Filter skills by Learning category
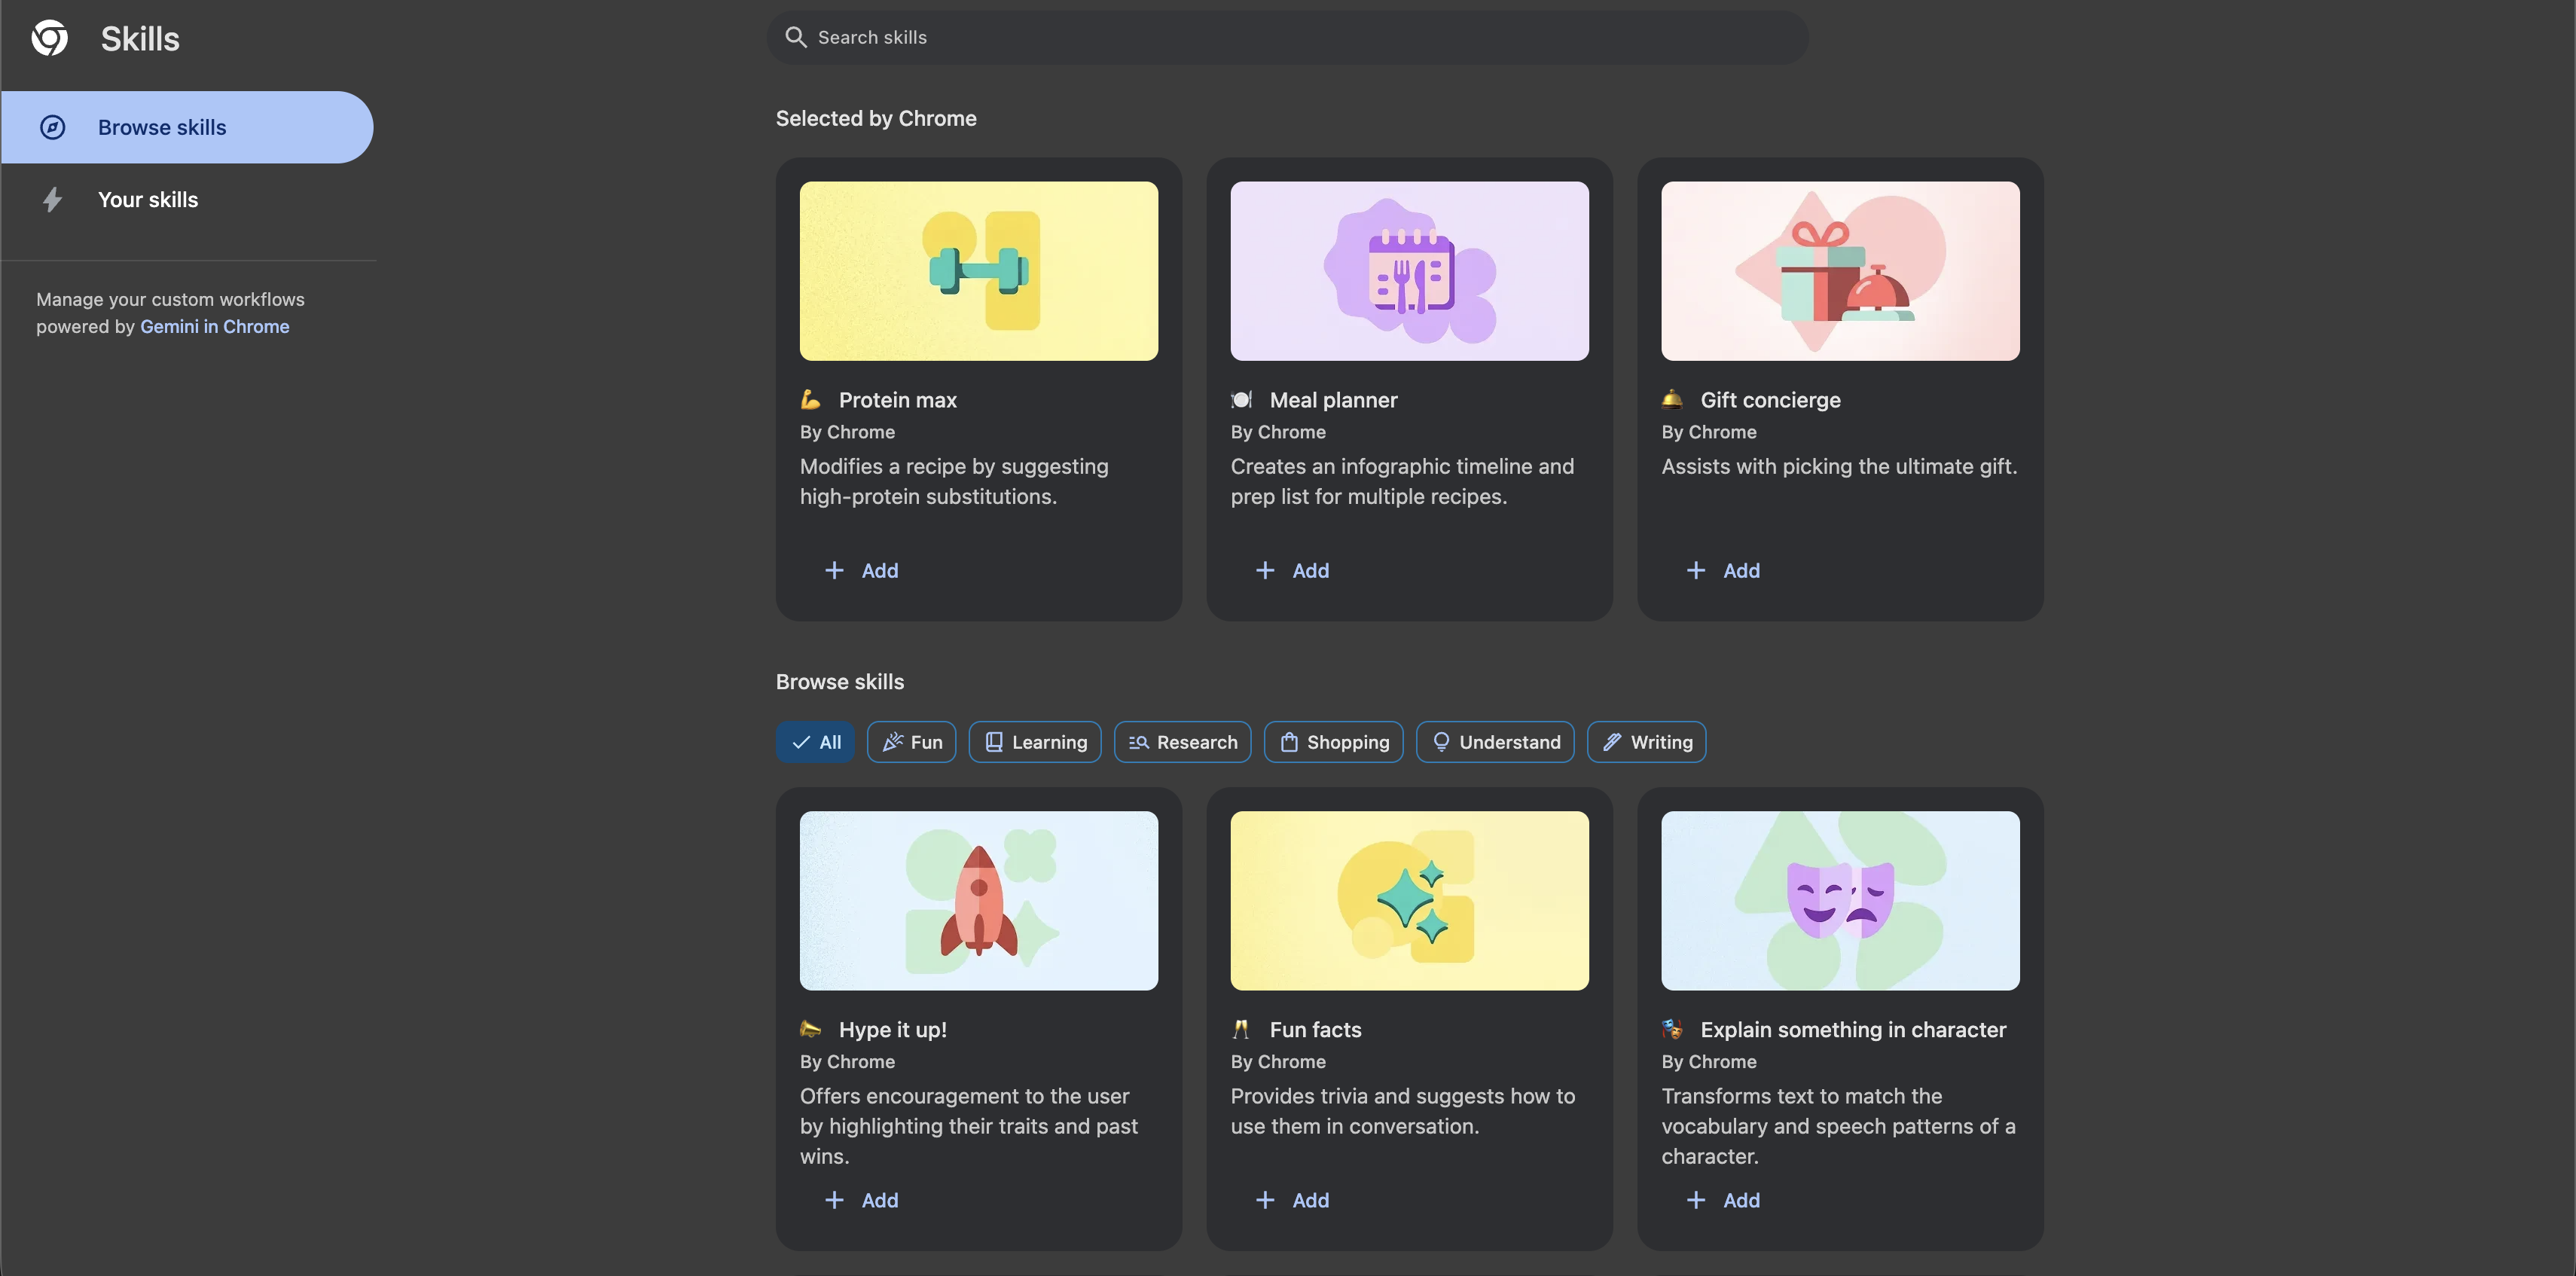 coord(1035,742)
